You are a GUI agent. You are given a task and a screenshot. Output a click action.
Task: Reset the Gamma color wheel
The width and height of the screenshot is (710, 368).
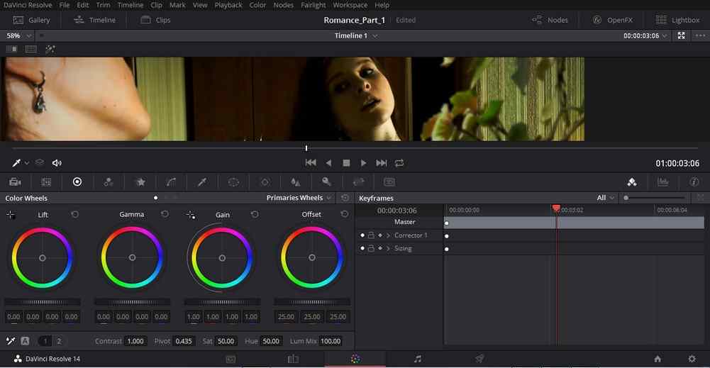coord(165,214)
